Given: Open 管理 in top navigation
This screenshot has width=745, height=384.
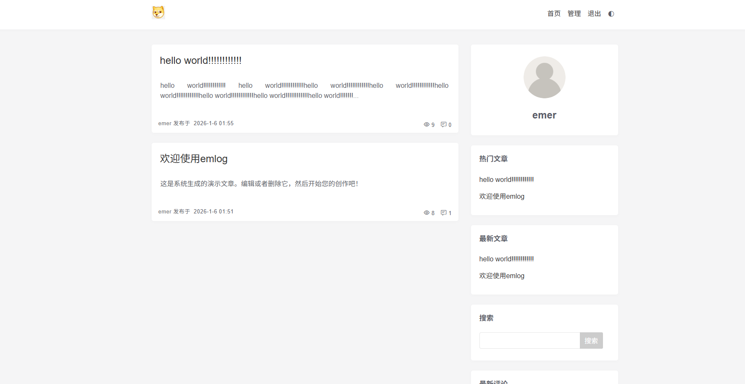Looking at the screenshot, I should 574,14.
